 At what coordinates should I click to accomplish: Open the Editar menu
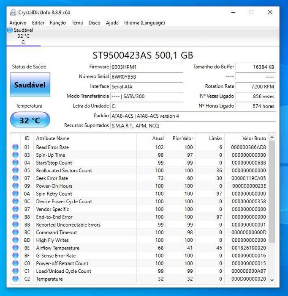coord(38,23)
